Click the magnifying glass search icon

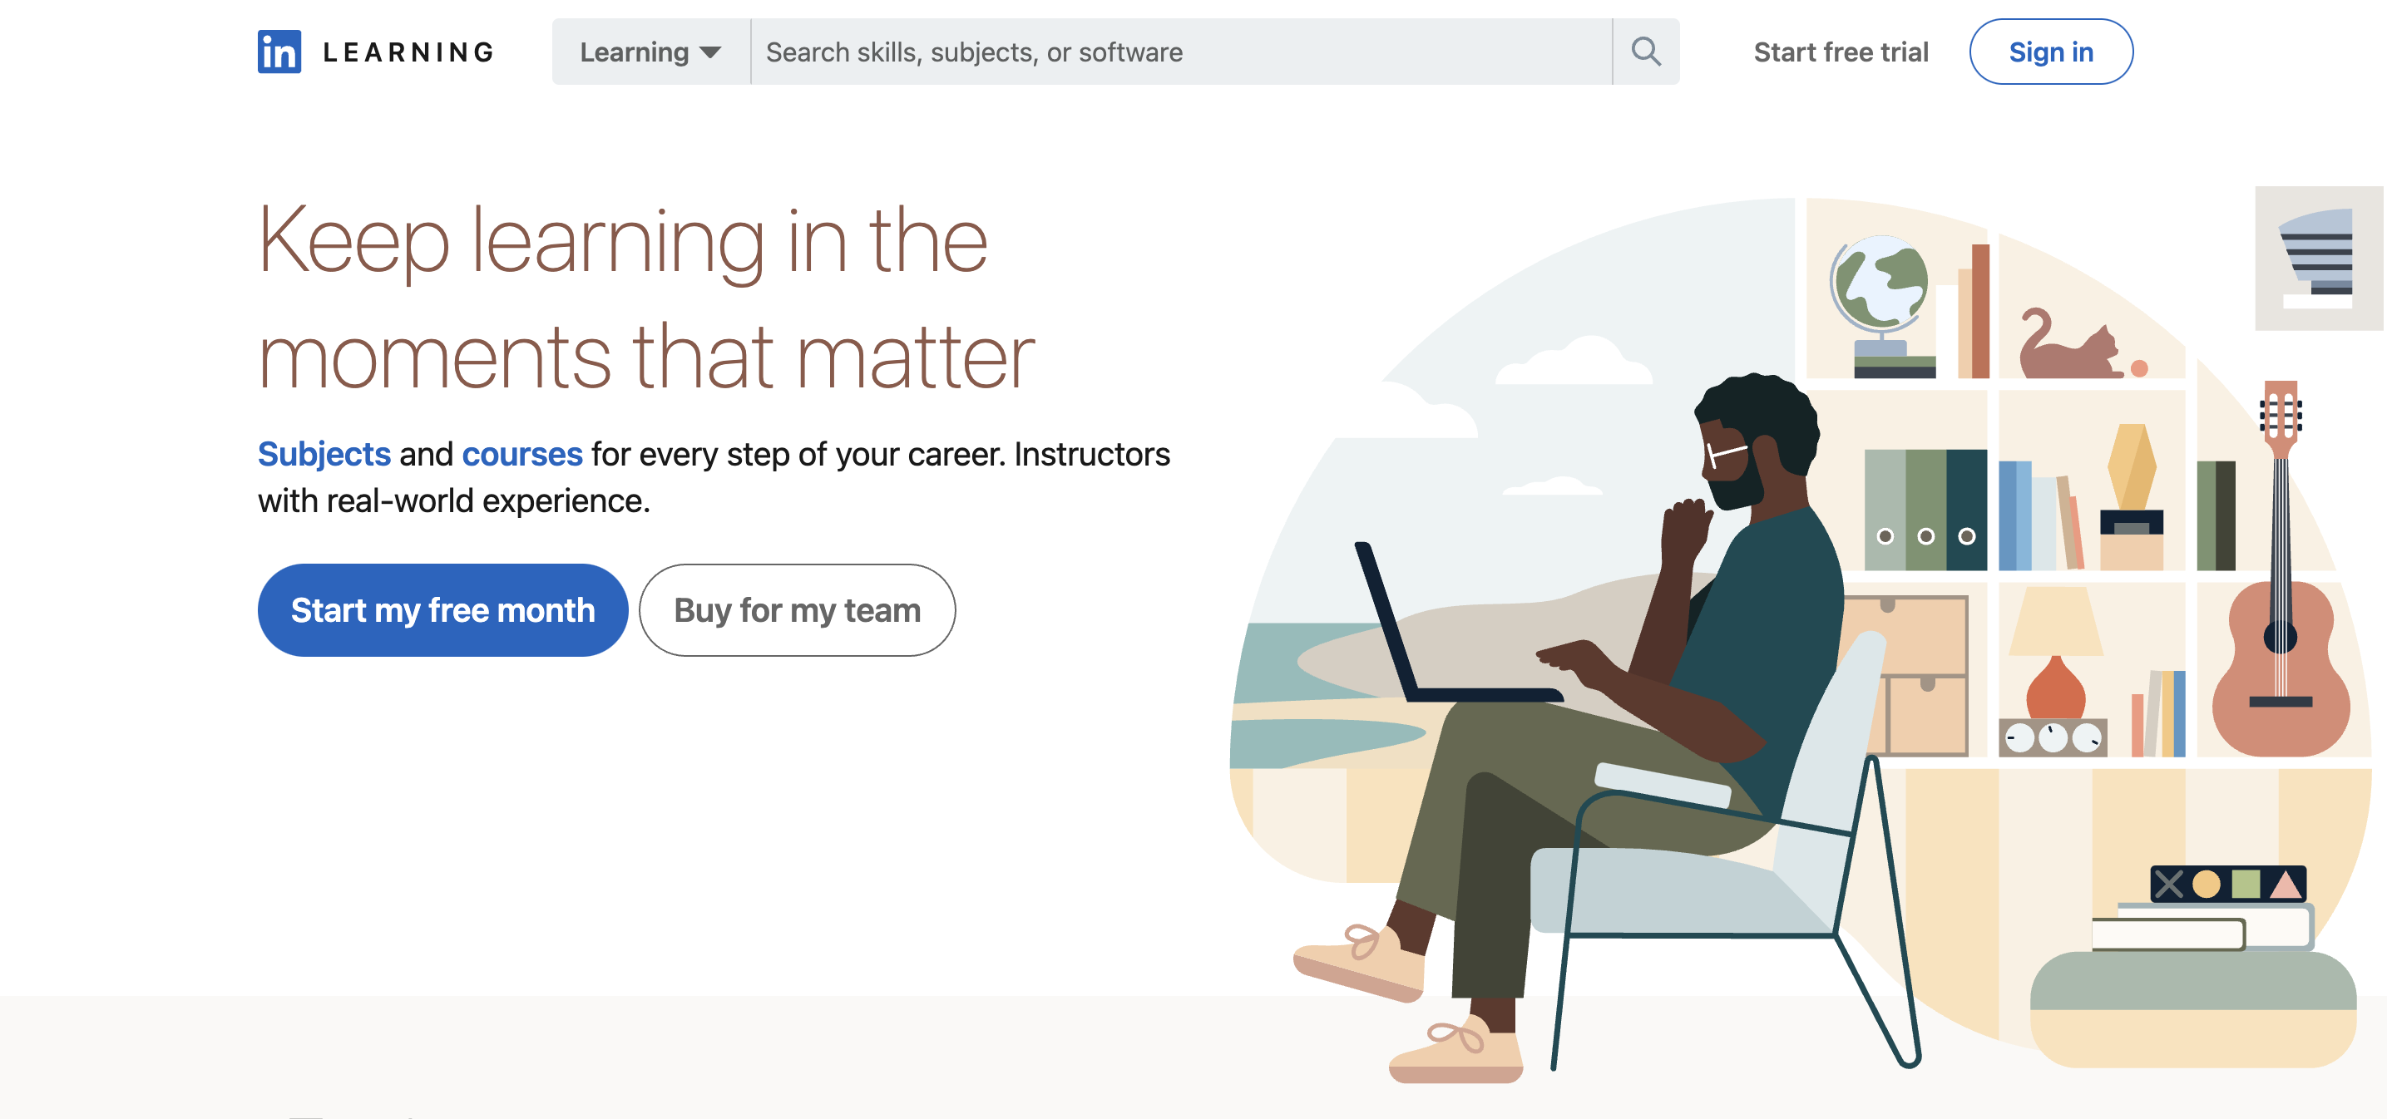(1646, 52)
